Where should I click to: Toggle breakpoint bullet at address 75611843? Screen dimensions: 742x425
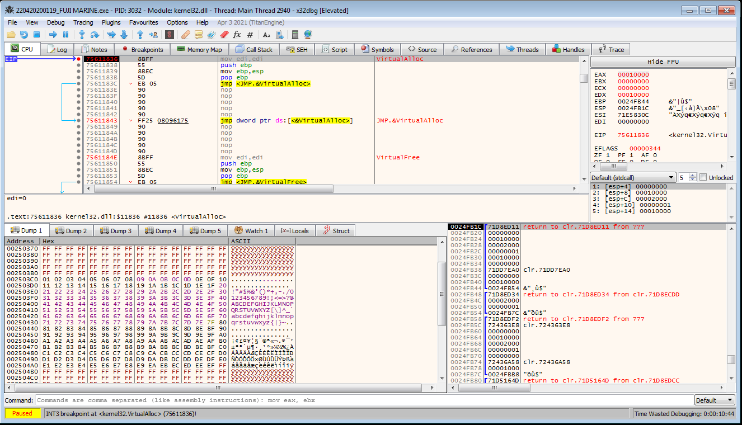[x=79, y=120]
